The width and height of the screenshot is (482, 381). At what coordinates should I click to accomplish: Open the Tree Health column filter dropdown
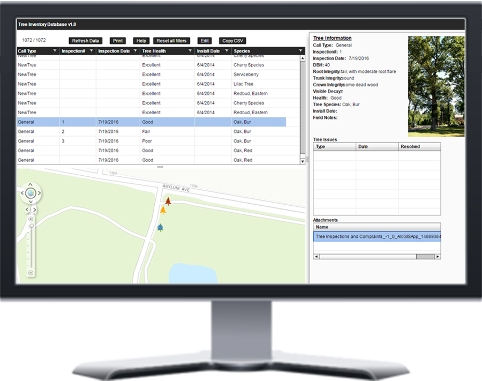tap(190, 51)
